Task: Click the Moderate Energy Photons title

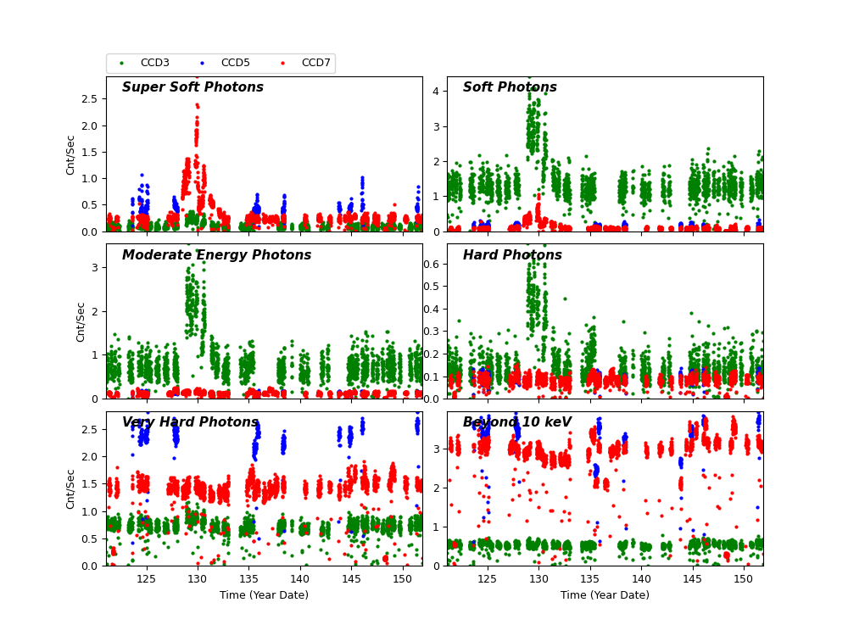Action: 216,255
